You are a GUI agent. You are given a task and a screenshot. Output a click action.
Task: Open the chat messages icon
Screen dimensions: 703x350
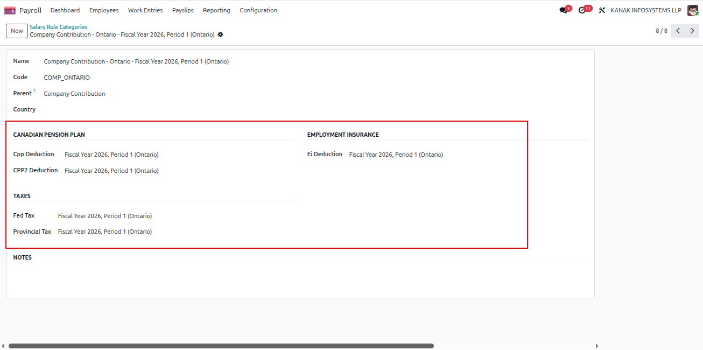tap(563, 10)
